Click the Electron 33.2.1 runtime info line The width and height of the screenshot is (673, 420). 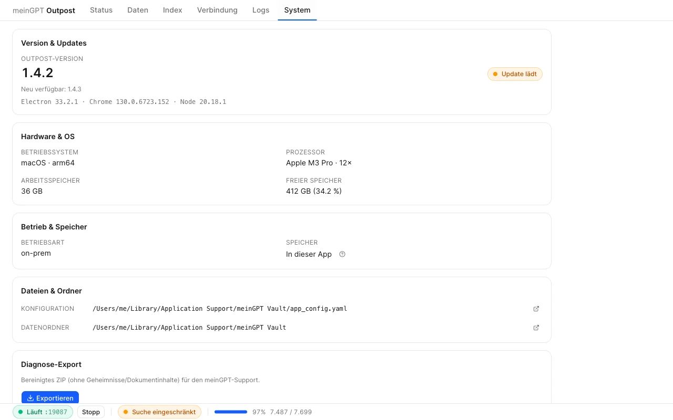pyautogui.click(x=124, y=102)
